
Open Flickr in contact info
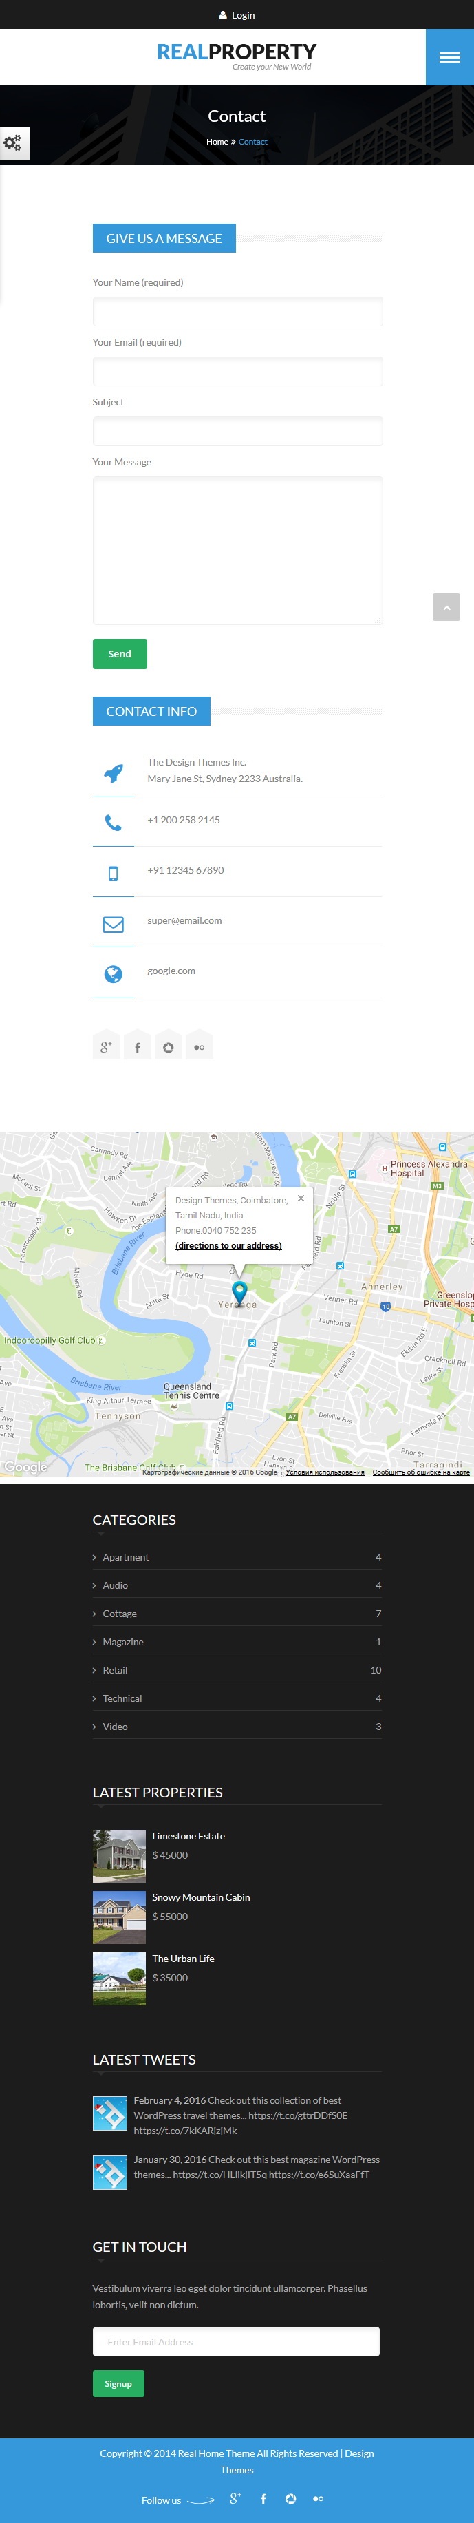tap(199, 1046)
